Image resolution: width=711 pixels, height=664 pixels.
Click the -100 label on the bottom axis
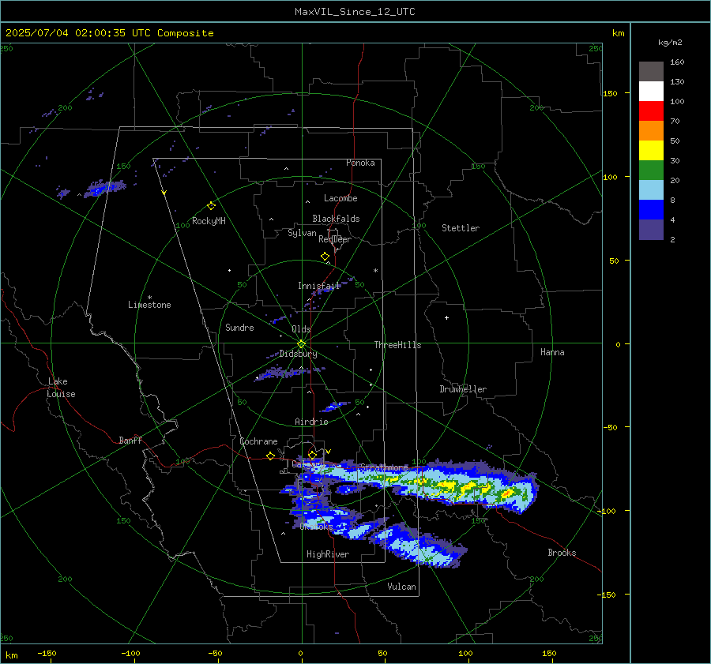[130, 653]
